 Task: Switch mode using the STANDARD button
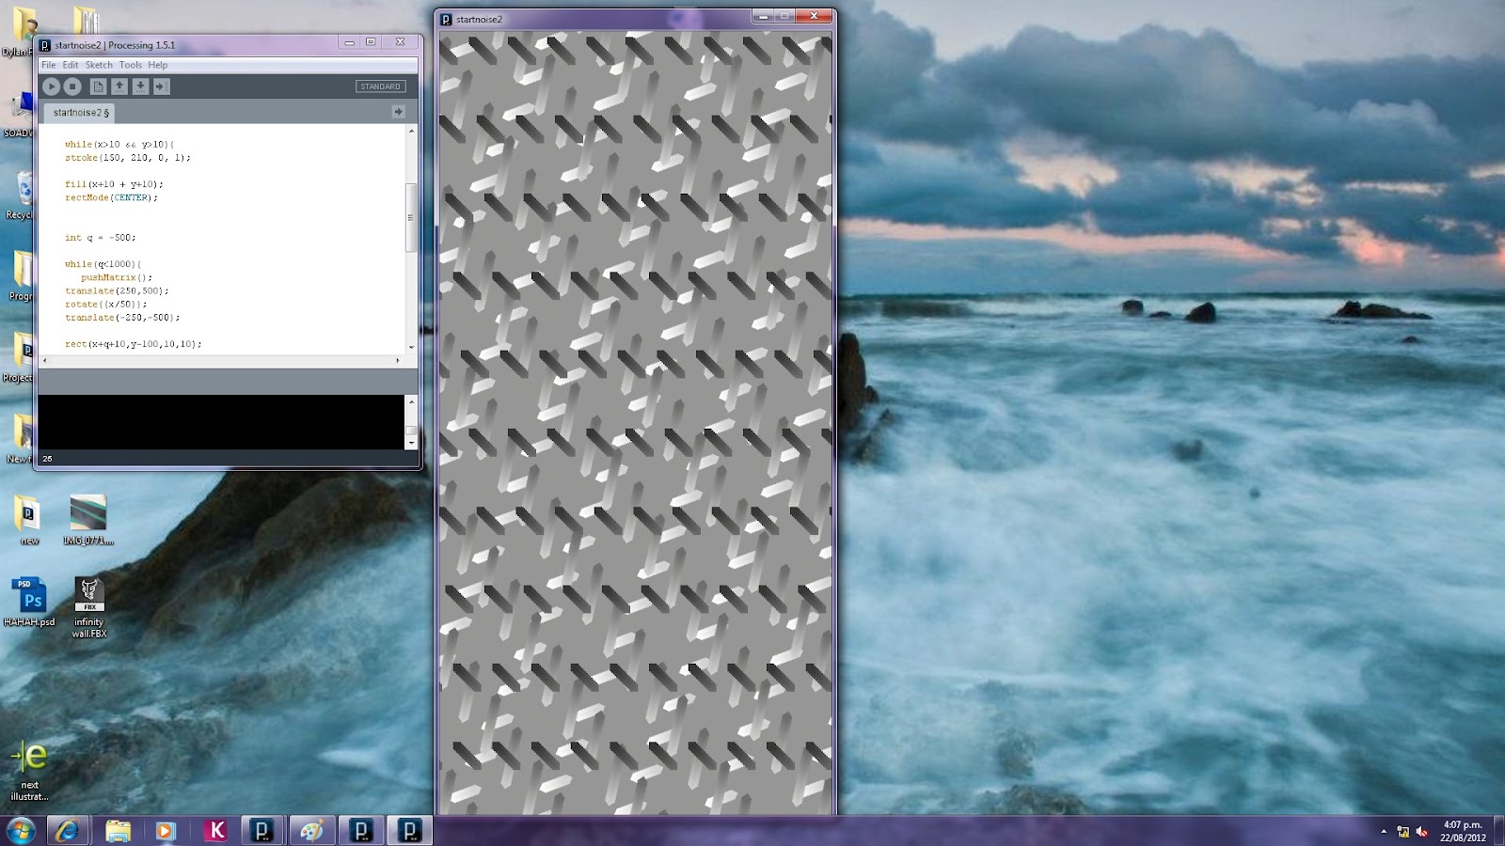[379, 86]
